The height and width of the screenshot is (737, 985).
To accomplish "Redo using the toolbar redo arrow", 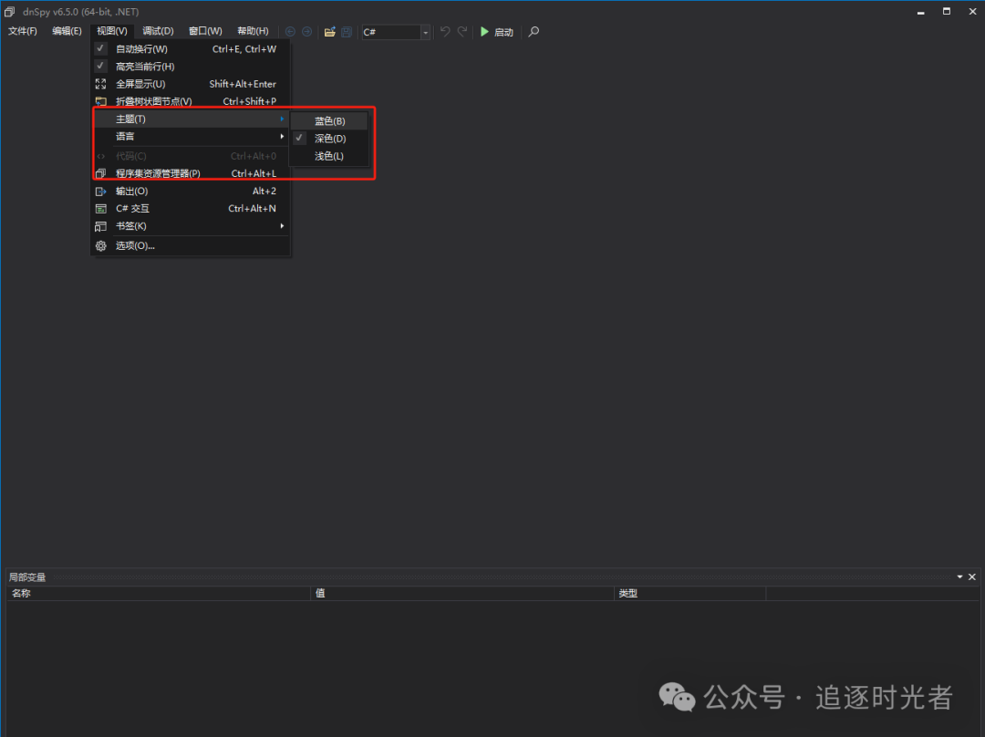I will [462, 31].
